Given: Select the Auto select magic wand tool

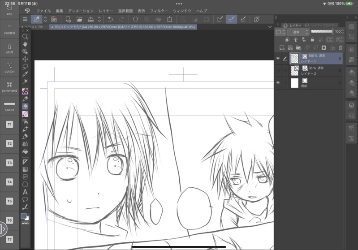Looking at the screenshot, I should (x=25, y=82).
